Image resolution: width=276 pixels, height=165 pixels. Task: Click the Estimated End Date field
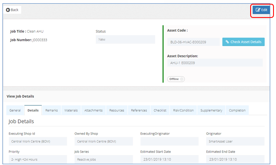click(235, 159)
